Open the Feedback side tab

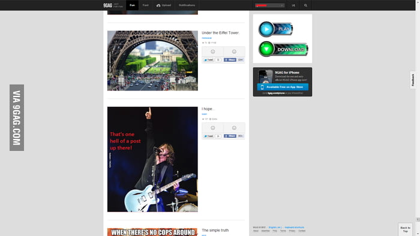pos(413,80)
